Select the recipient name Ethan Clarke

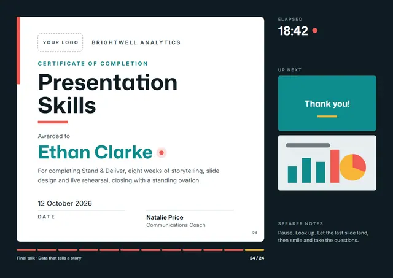click(95, 152)
